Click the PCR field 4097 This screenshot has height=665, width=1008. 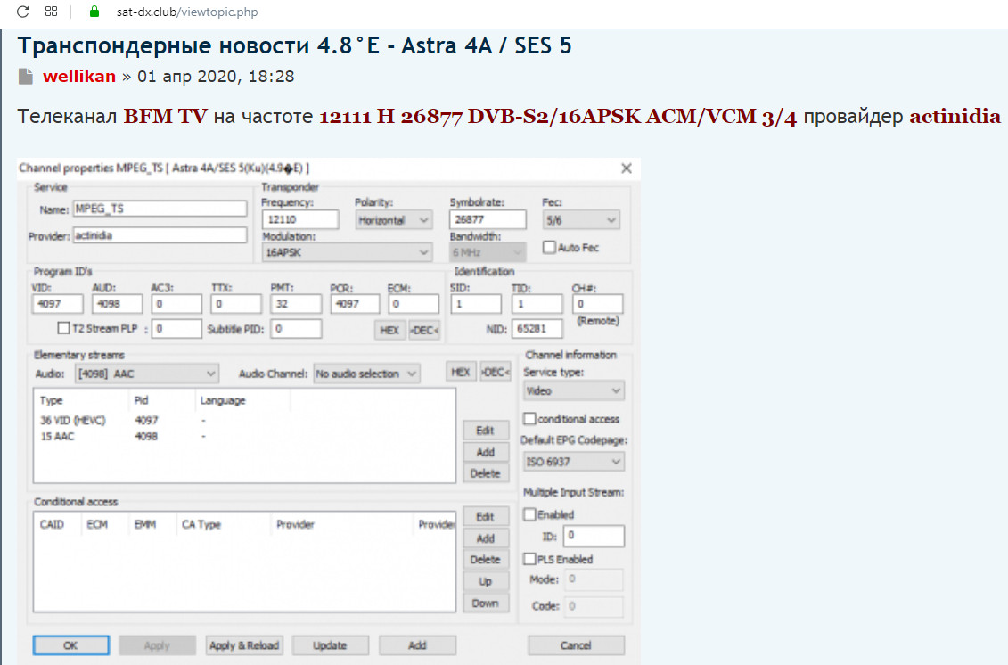point(356,304)
